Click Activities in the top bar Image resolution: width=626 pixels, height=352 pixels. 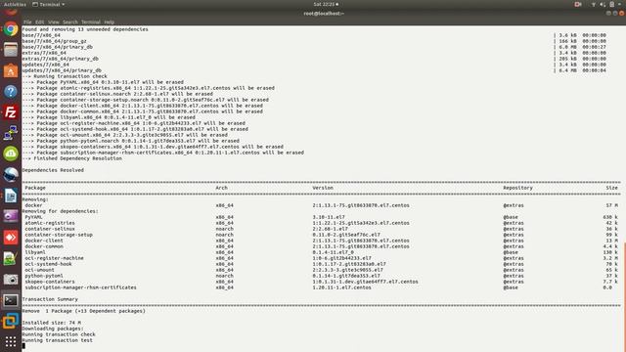[x=15, y=4]
